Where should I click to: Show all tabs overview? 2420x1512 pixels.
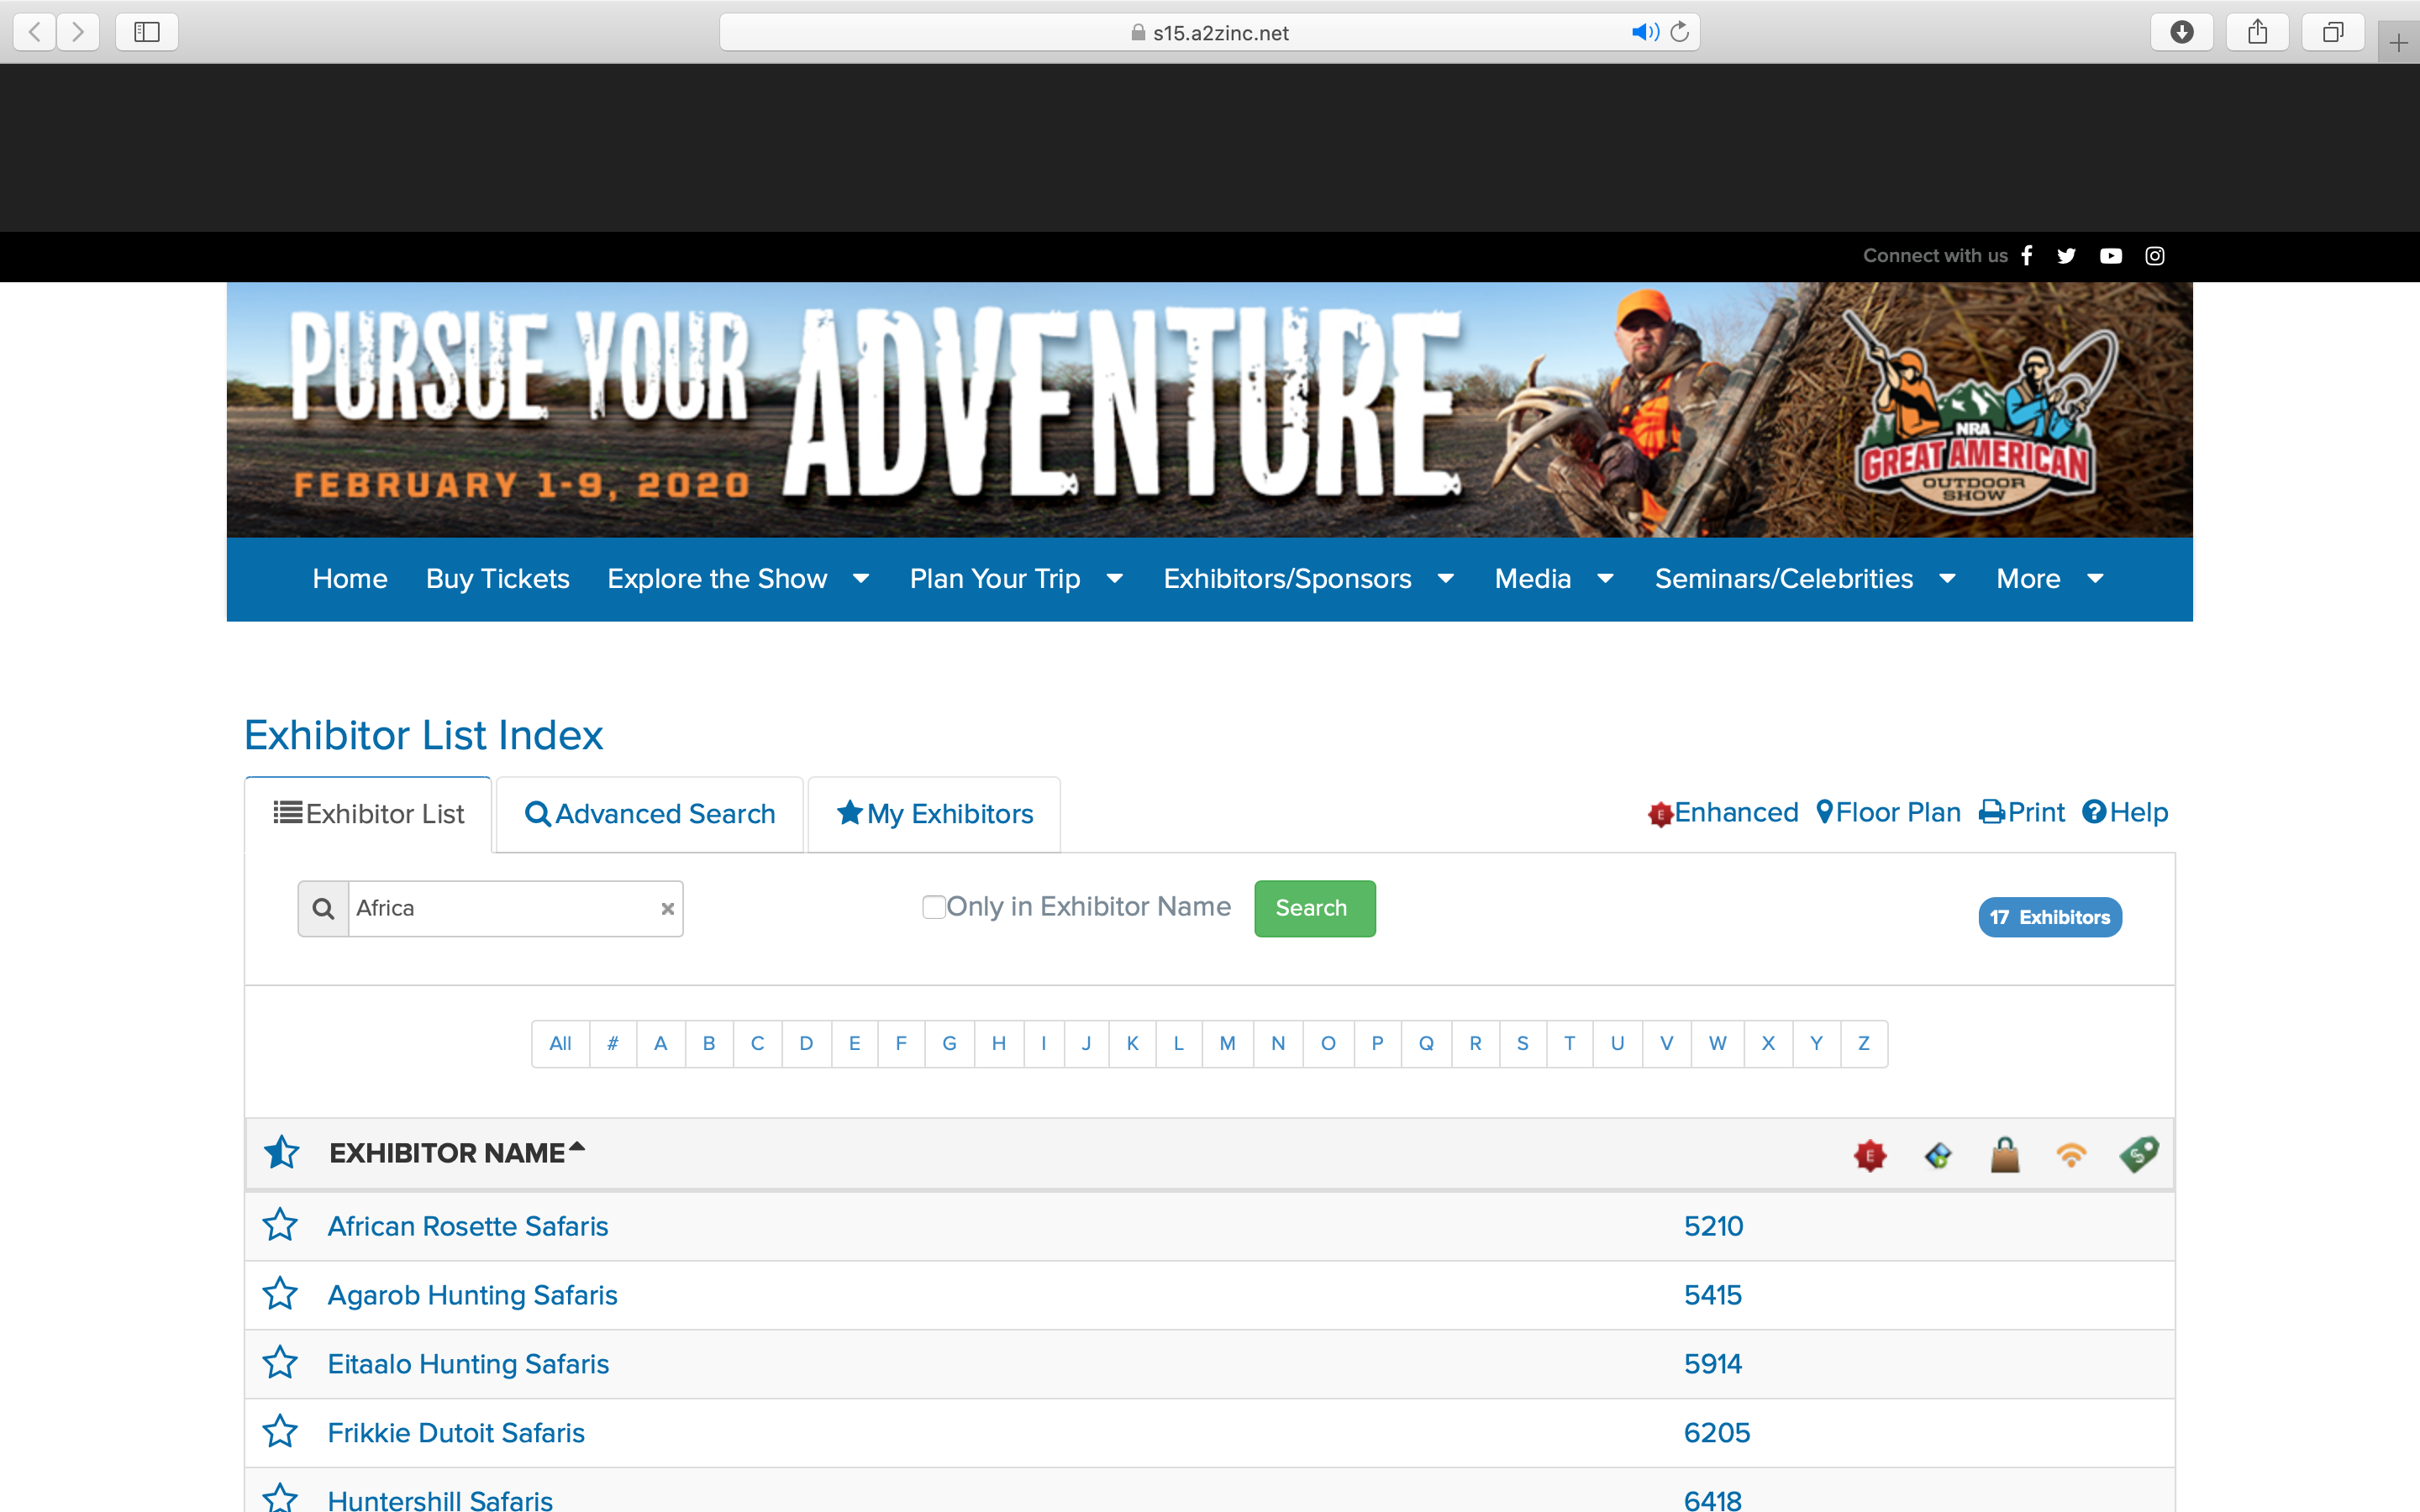click(x=2332, y=32)
